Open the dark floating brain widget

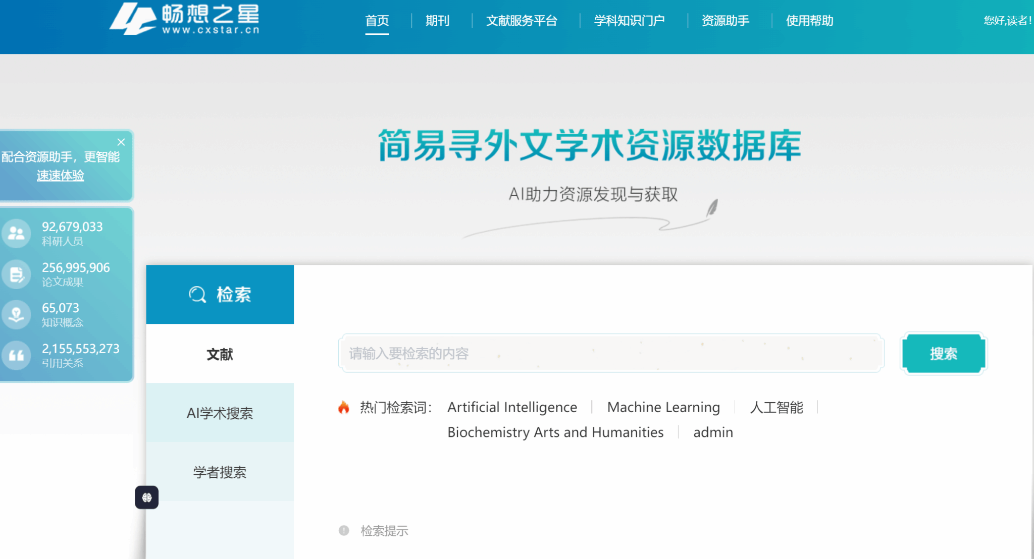point(147,497)
